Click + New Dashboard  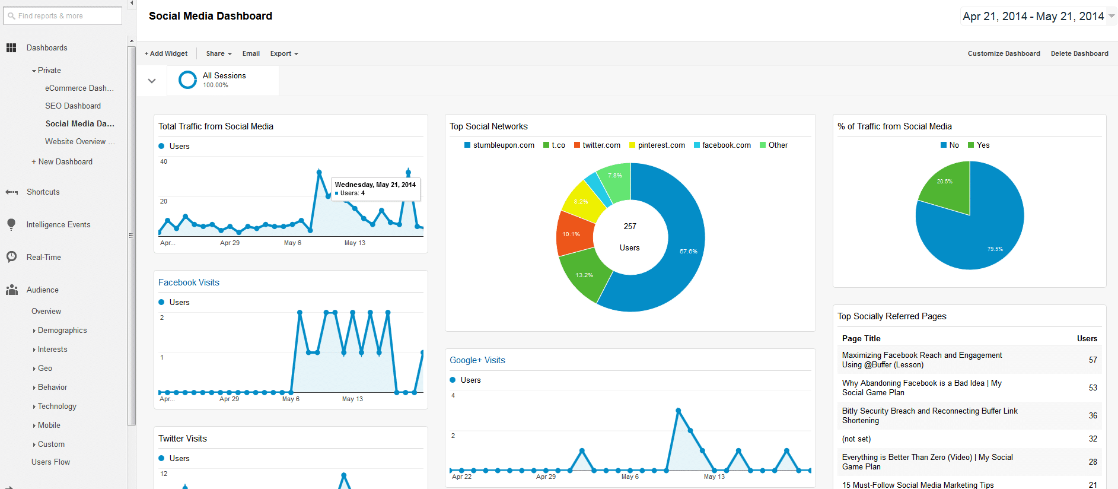[x=62, y=162]
